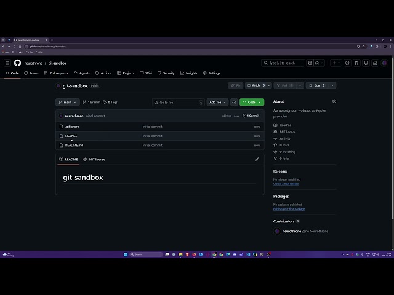The image size is (394, 295).
Task: Click Initial commit message in the LICENSE row
Action: click(152, 136)
